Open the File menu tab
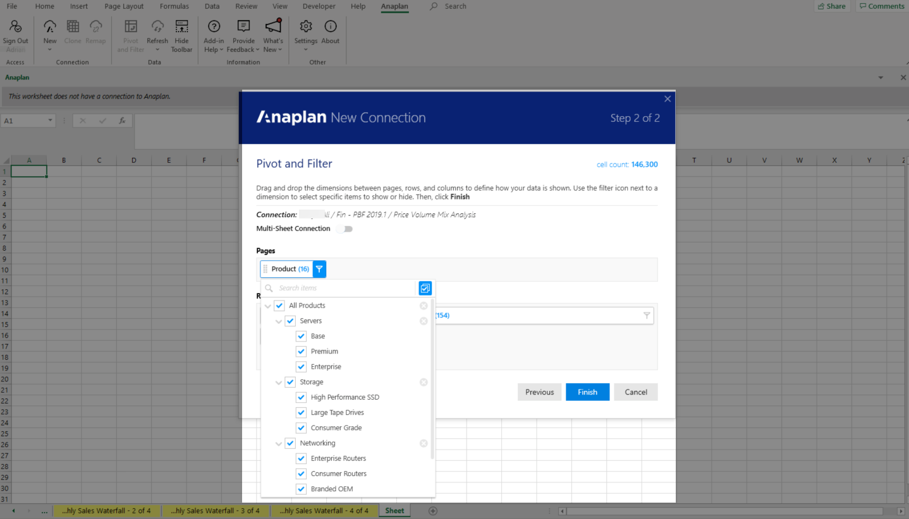Screen dimensions: 909x519 point(11,6)
